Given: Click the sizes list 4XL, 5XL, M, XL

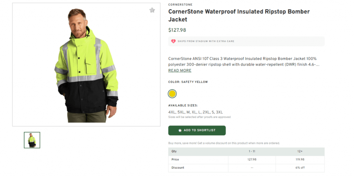Looking at the screenshot, I should pyautogui.click(x=196, y=112).
